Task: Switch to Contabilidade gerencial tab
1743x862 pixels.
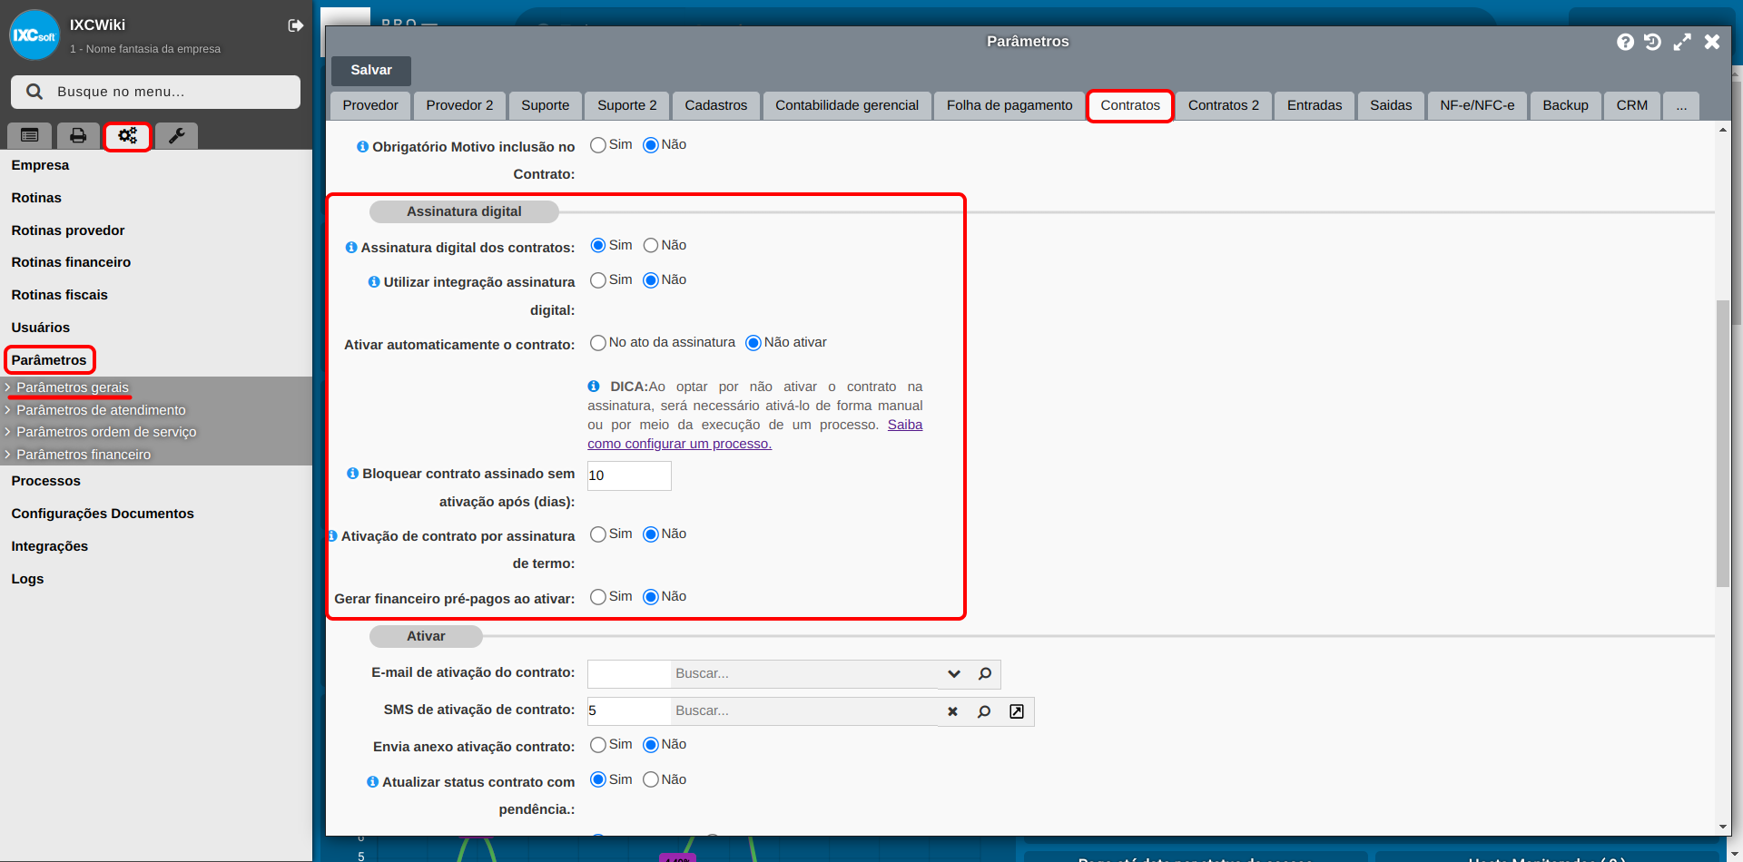Action: point(847,105)
